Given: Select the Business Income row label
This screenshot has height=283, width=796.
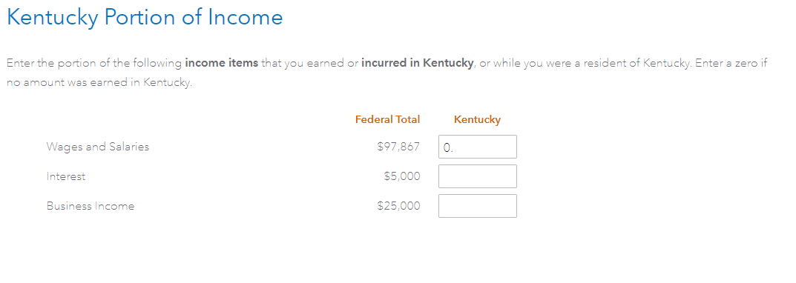Looking at the screenshot, I should pyautogui.click(x=91, y=207).
